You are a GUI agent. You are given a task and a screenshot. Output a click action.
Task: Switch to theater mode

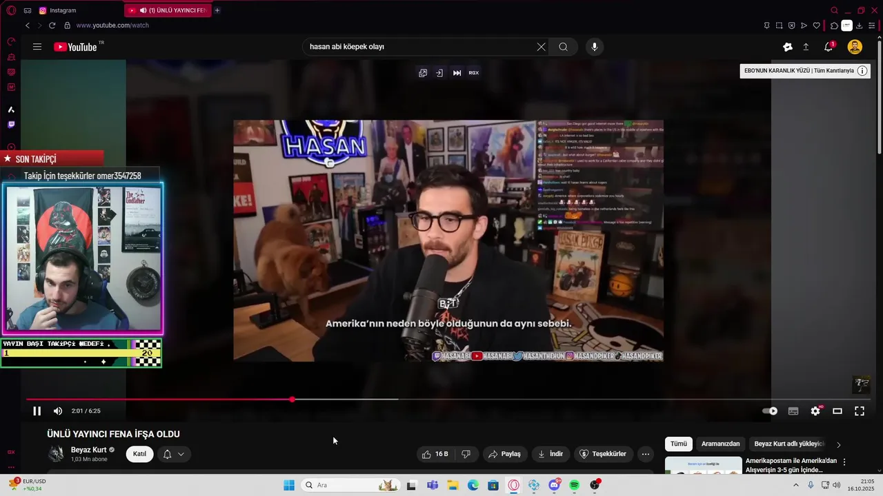pos(837,411)
